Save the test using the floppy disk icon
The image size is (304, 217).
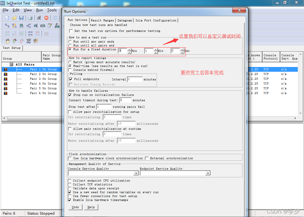pos(21,18)
